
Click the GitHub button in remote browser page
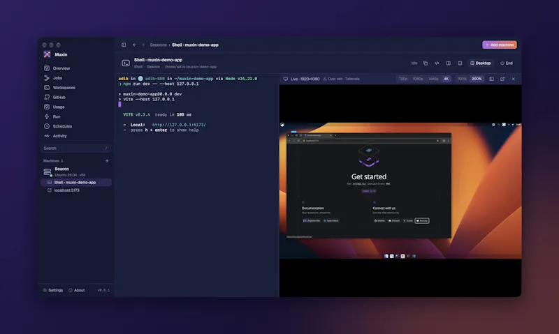tap(379, 220)
